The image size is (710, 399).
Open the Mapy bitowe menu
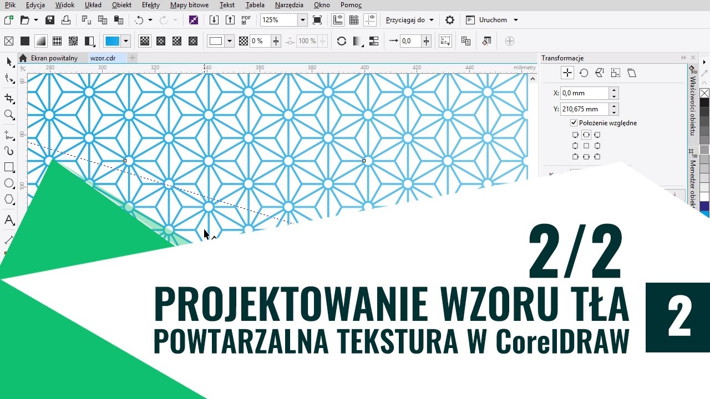point(190,5)
